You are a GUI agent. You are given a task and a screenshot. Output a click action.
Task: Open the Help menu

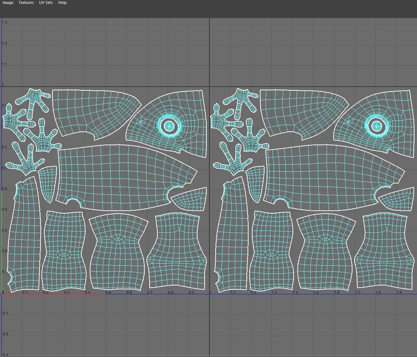(62, 3)
